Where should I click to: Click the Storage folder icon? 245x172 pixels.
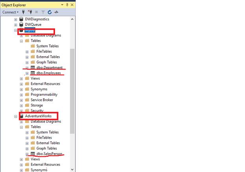(27, 105)
